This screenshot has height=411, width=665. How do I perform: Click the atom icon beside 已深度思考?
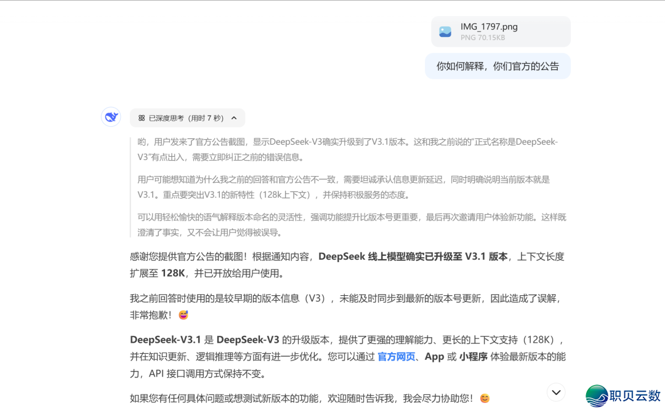click(x=142, y=118)
